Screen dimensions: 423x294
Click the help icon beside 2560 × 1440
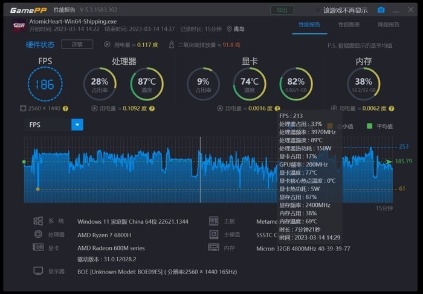(x=65, y=108)
